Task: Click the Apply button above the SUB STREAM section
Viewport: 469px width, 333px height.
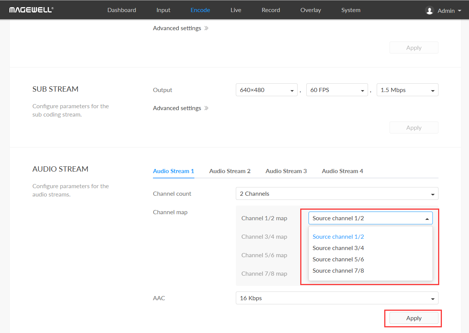Action: pyautogui.click(x=414, y=48)
